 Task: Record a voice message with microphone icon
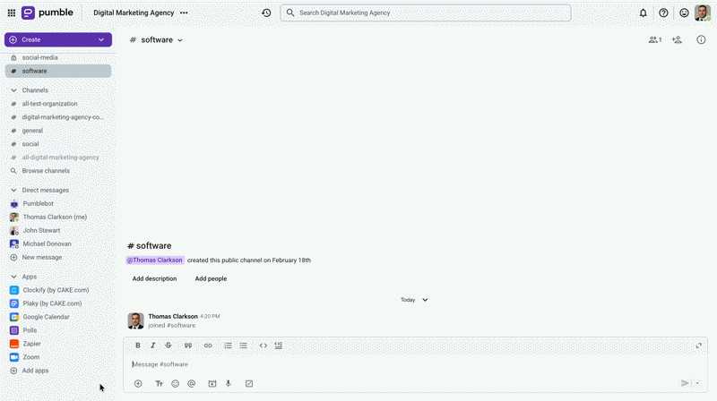pos(229,383)
